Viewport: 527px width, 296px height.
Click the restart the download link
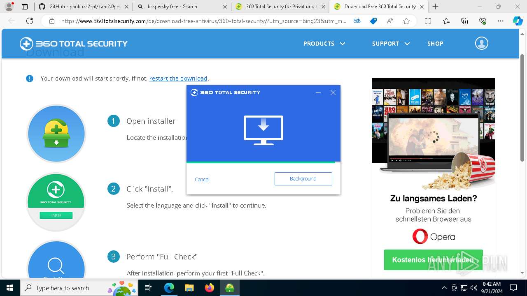(x=178, y=79)
